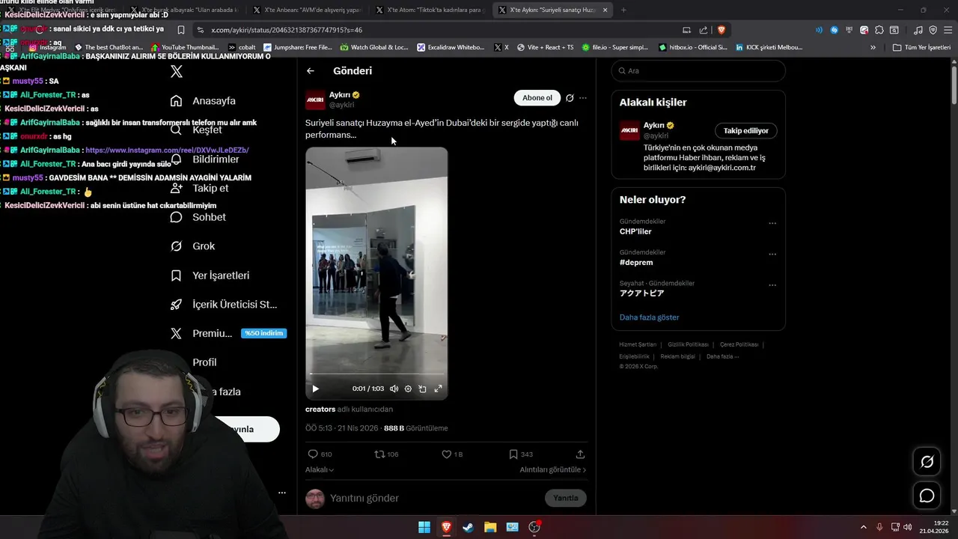Screen dimensions: 958x539
Task: Click CHP'liler trending topic
Action: click(635, 232)
